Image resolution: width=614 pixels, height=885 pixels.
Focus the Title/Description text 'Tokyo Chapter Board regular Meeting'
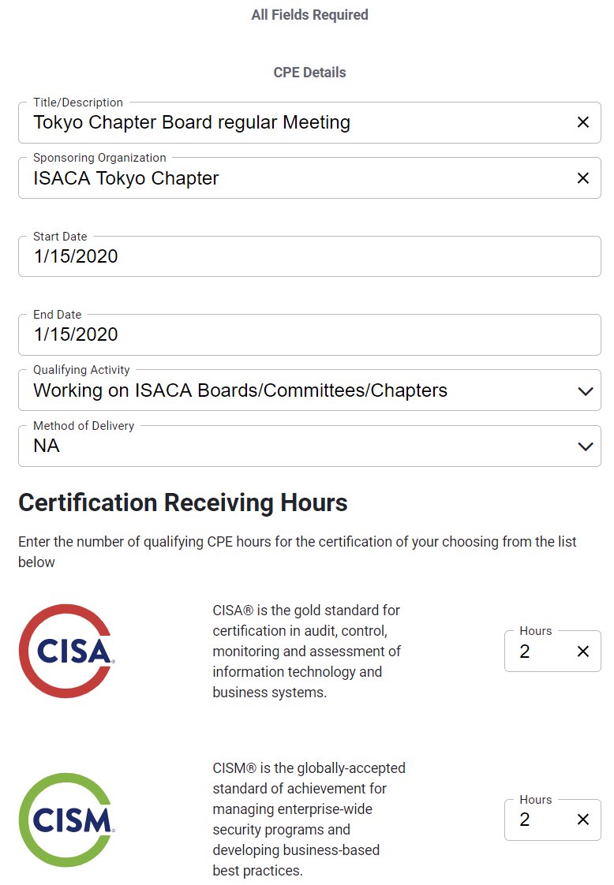192,122
